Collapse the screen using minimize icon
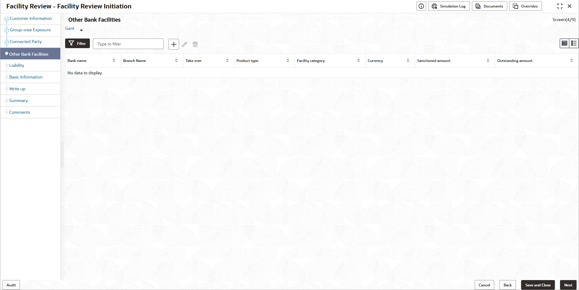This screenshot has height=290, width=579. (x=560, y=6)
